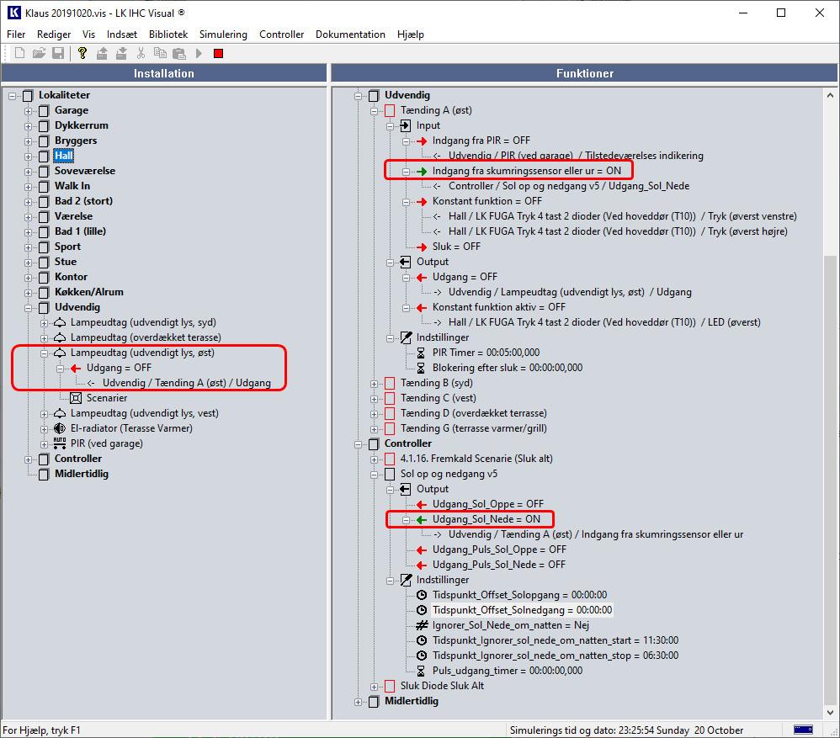Click the Scenarier icon under Lampeudtag øst
Screen dimensions: 840x738
(76, 398)
